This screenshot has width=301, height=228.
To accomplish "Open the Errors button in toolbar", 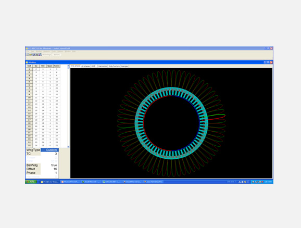I will click(57, 55).
